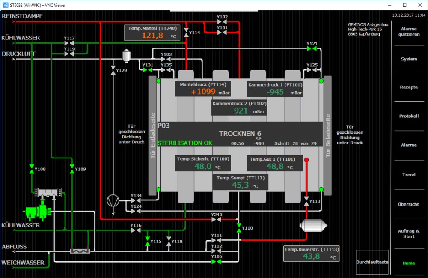Click valve Y114 below Temp.Mantel display
Viewport: 428px width, 278px height.
[186, 33]
